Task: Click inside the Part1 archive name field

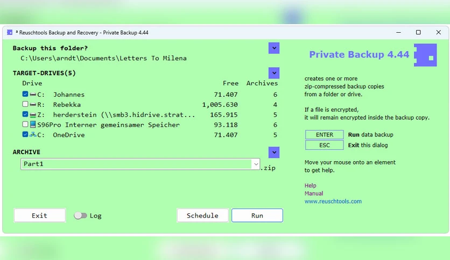Action: click(137, 164)
